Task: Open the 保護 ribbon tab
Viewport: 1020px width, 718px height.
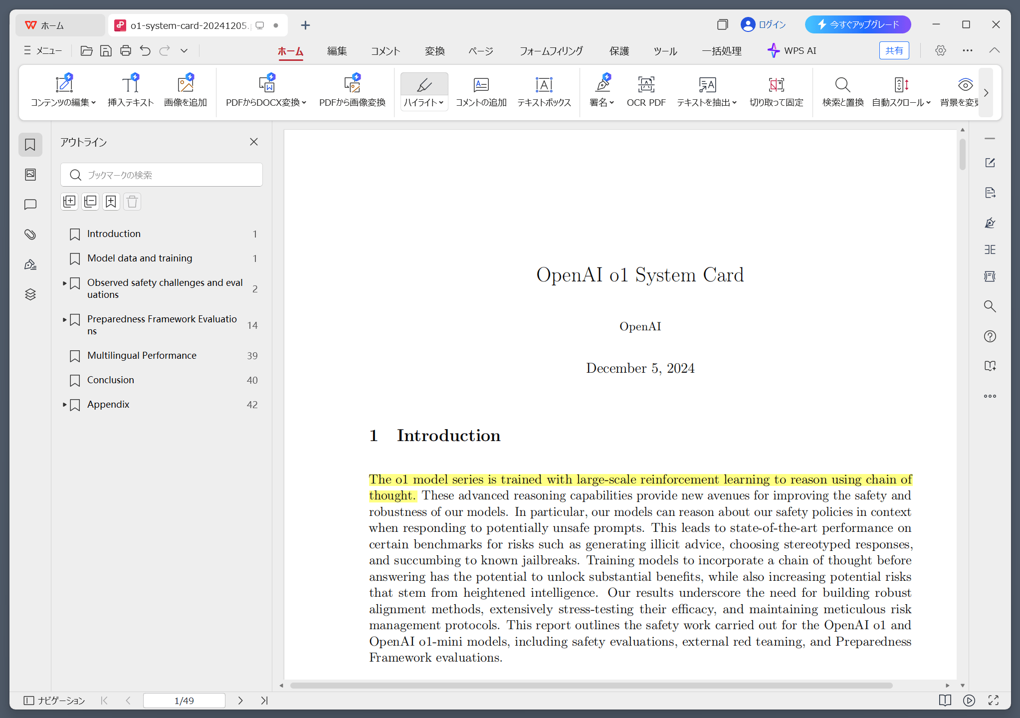Action: pos(619,51)
